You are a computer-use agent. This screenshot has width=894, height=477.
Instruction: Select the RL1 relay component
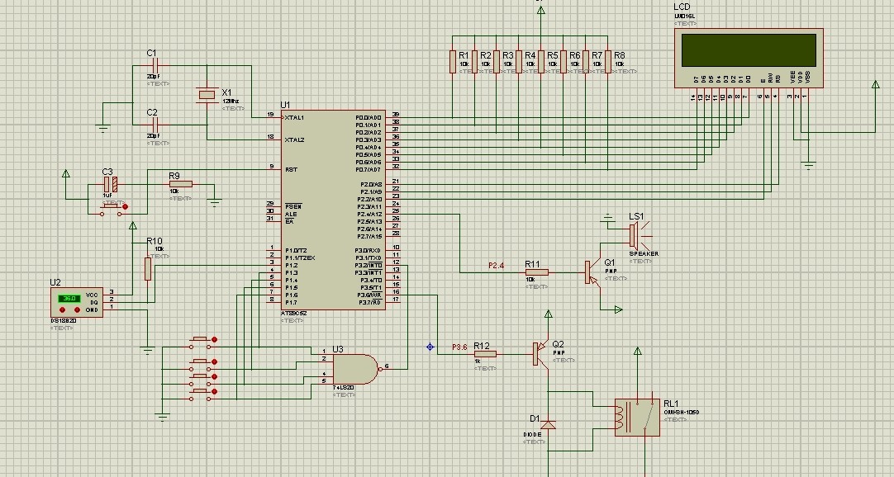(637, 418)
